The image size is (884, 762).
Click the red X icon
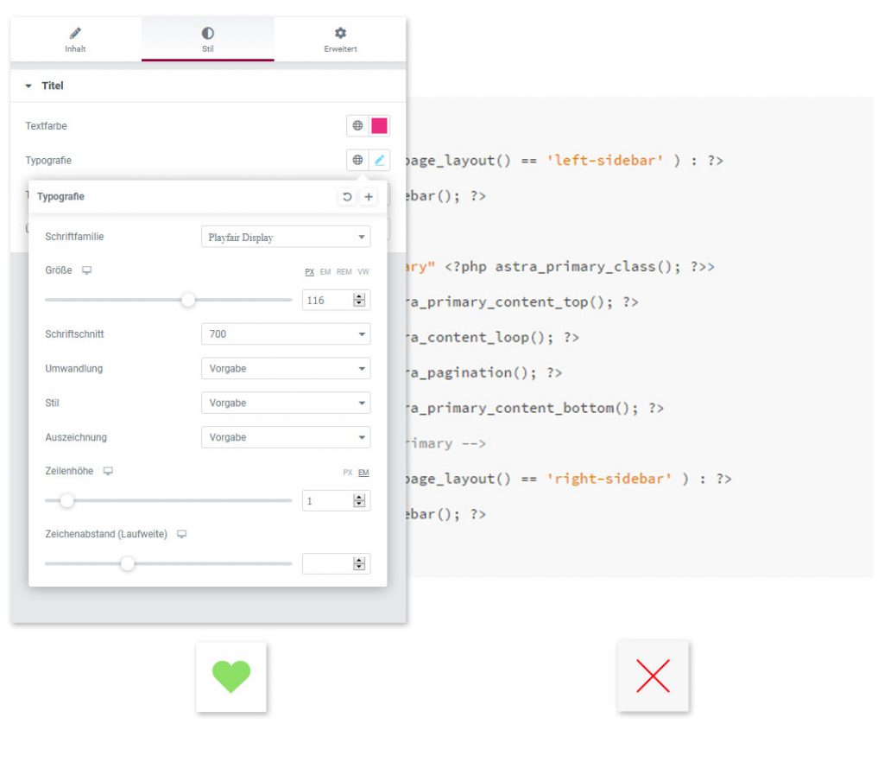click(653, 676)
